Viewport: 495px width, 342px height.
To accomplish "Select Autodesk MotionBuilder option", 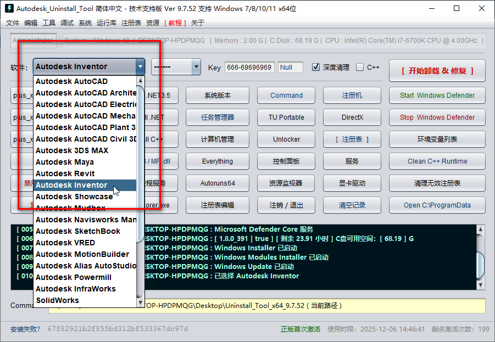I will coord(85,254).
